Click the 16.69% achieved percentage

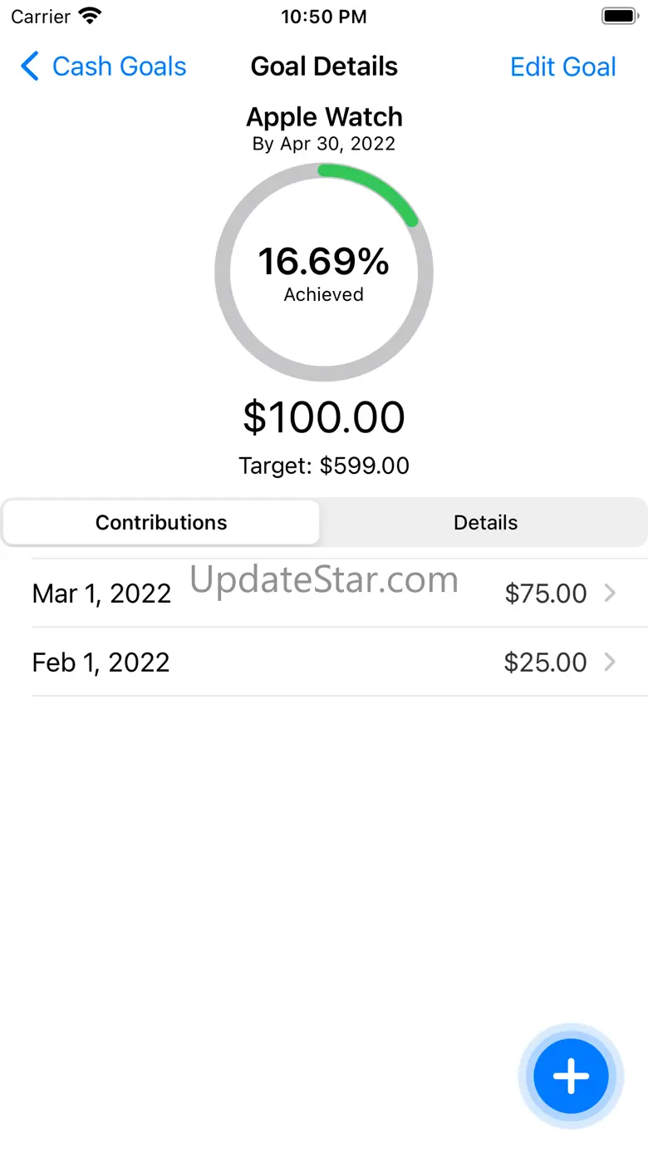(323, 262)
